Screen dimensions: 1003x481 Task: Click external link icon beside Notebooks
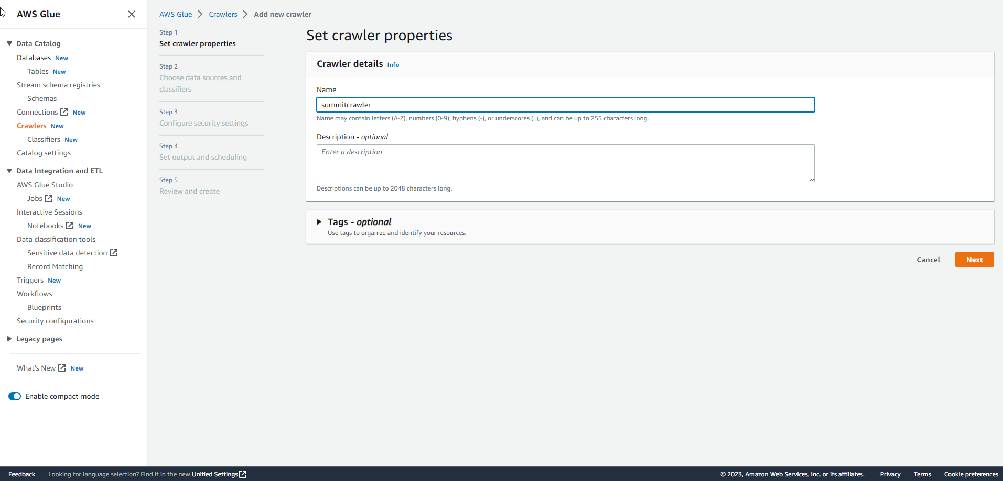70,226
